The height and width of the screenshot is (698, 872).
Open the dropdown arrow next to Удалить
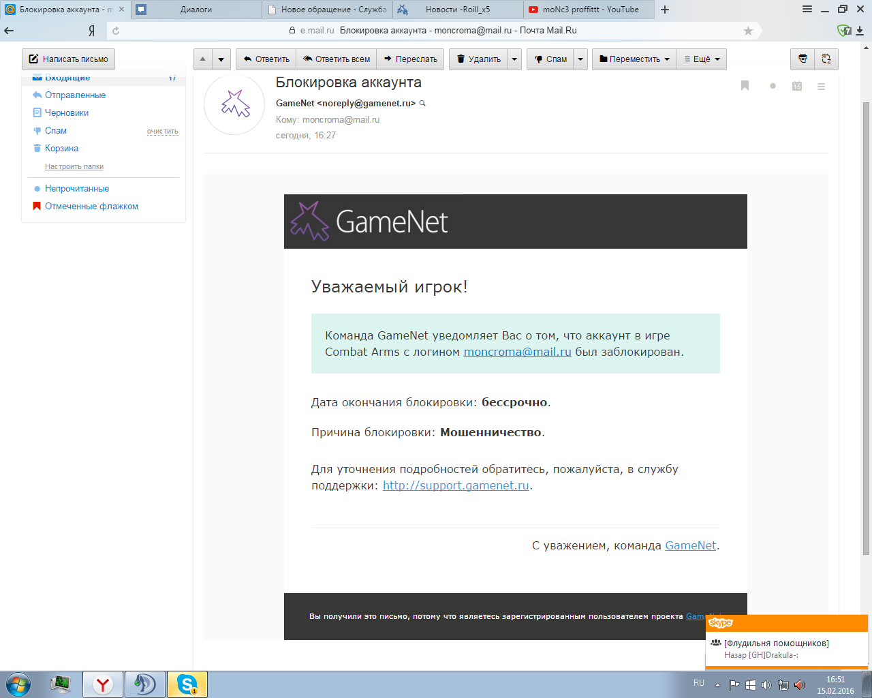click(514, 59)
